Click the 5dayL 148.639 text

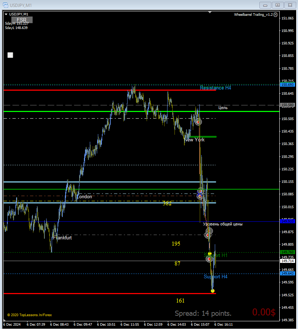pos(16,28)
